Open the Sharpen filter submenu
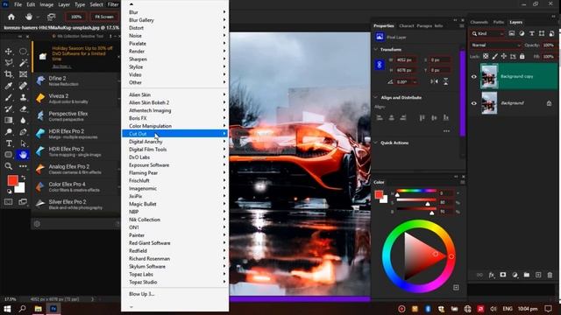The width and height of the screenshot is (561, 315). (x=175, y=59)
